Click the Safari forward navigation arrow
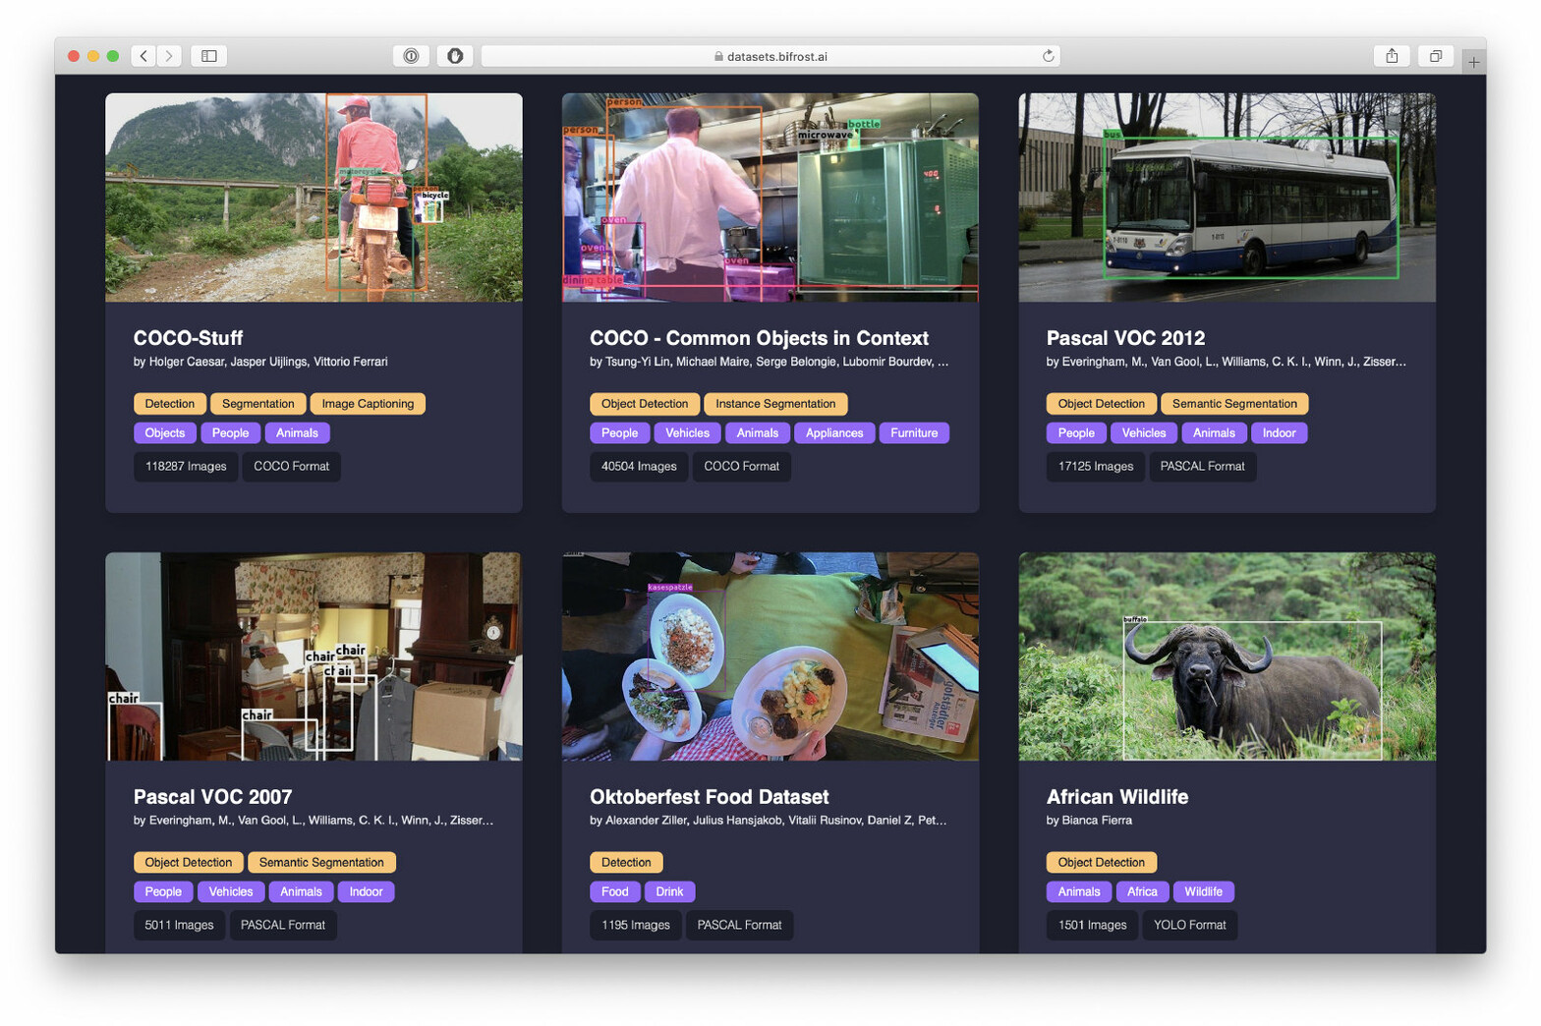Viewport: 1541px width, 1026px height. point(169,56)
